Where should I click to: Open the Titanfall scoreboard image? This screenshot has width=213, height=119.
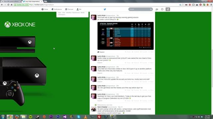pyautogui.click(x=125, y=36)
